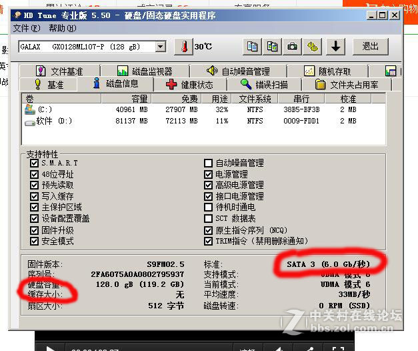Screen dimensions: 418x351
Task: Toggle the 自动噪音管理 feature checkbox
Action: click(x=208, y=163)
